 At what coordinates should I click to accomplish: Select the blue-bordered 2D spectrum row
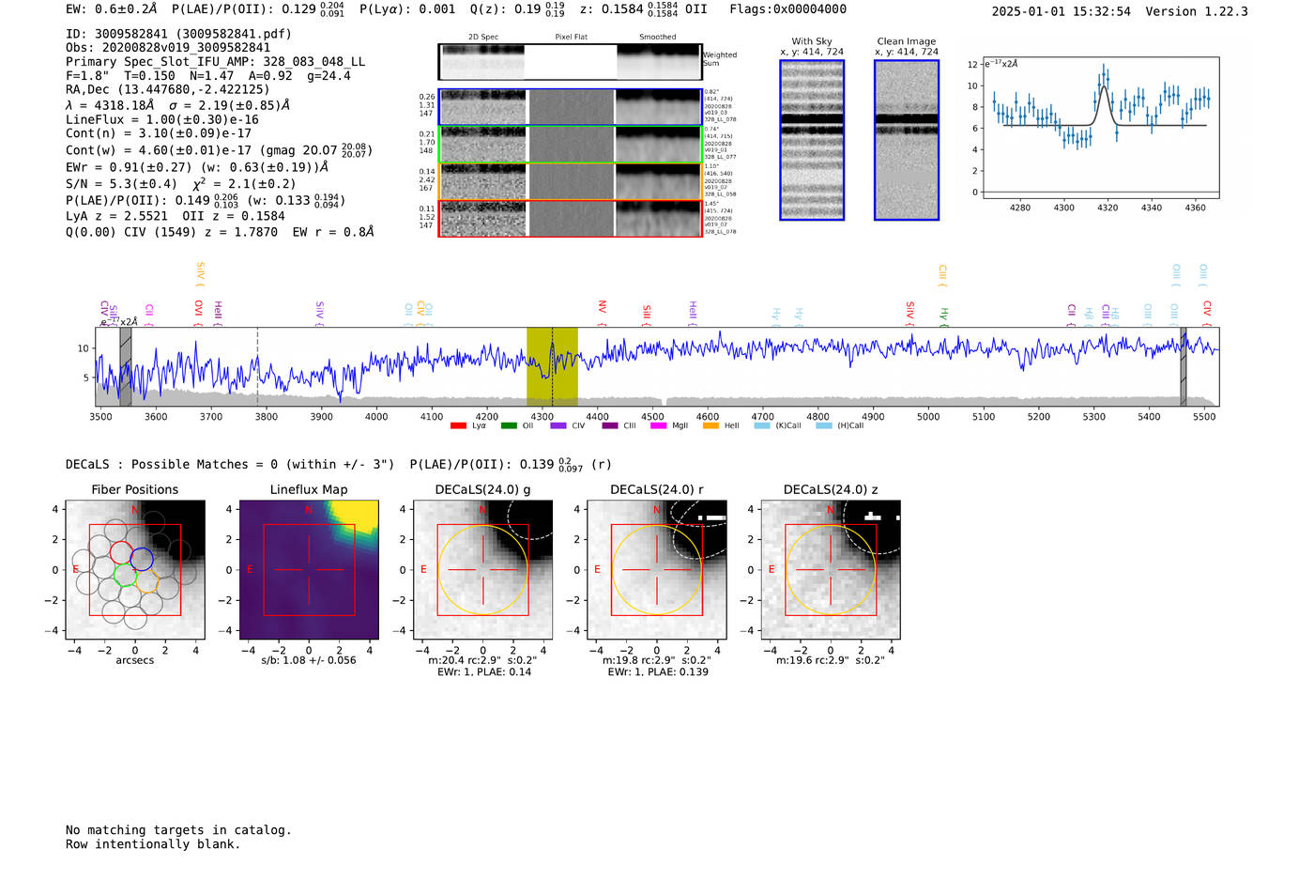pyautogui.click(x=571, y=107)
